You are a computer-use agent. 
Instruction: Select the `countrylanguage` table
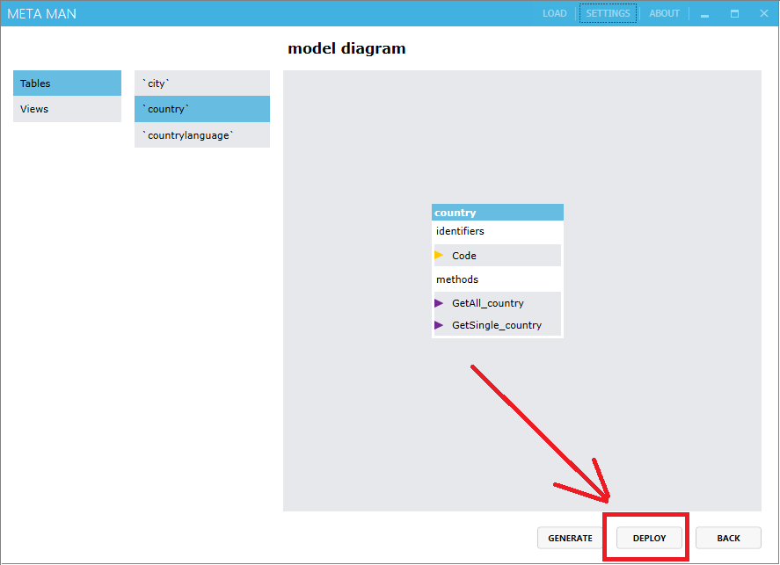pos(201,134)
